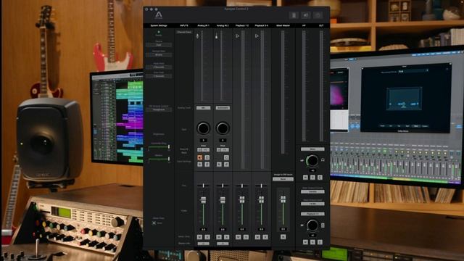Viewport: 464px width, 261px height.
Task: Open the Main Output Format dropdown
Action: pos(312,191)
